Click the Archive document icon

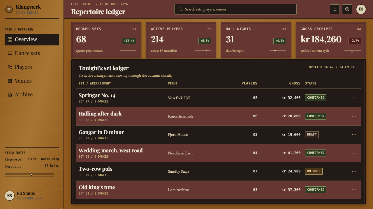(x=10, y=95)
